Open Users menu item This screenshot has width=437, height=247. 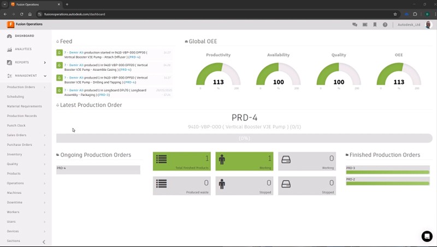(x=11, y=222)
